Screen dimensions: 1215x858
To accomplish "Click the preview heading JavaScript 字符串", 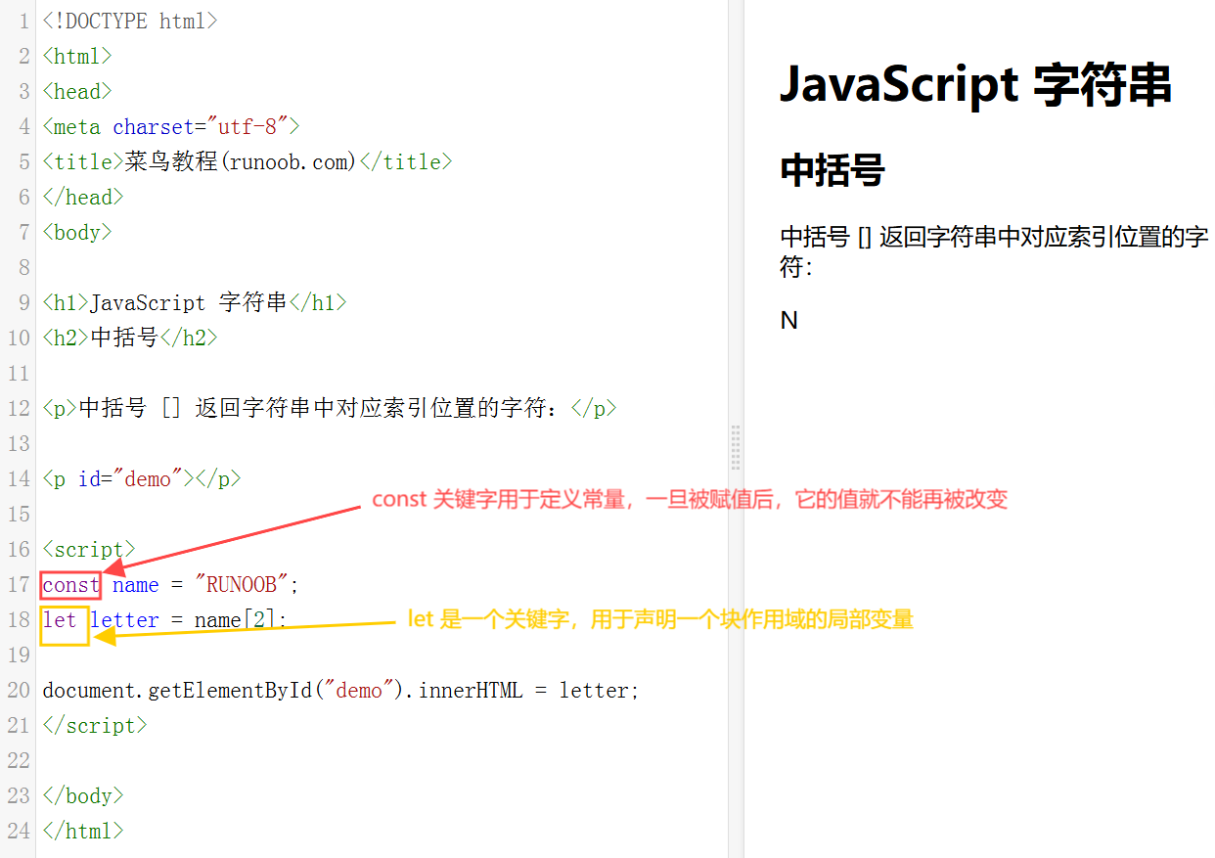I will point(975,84).
